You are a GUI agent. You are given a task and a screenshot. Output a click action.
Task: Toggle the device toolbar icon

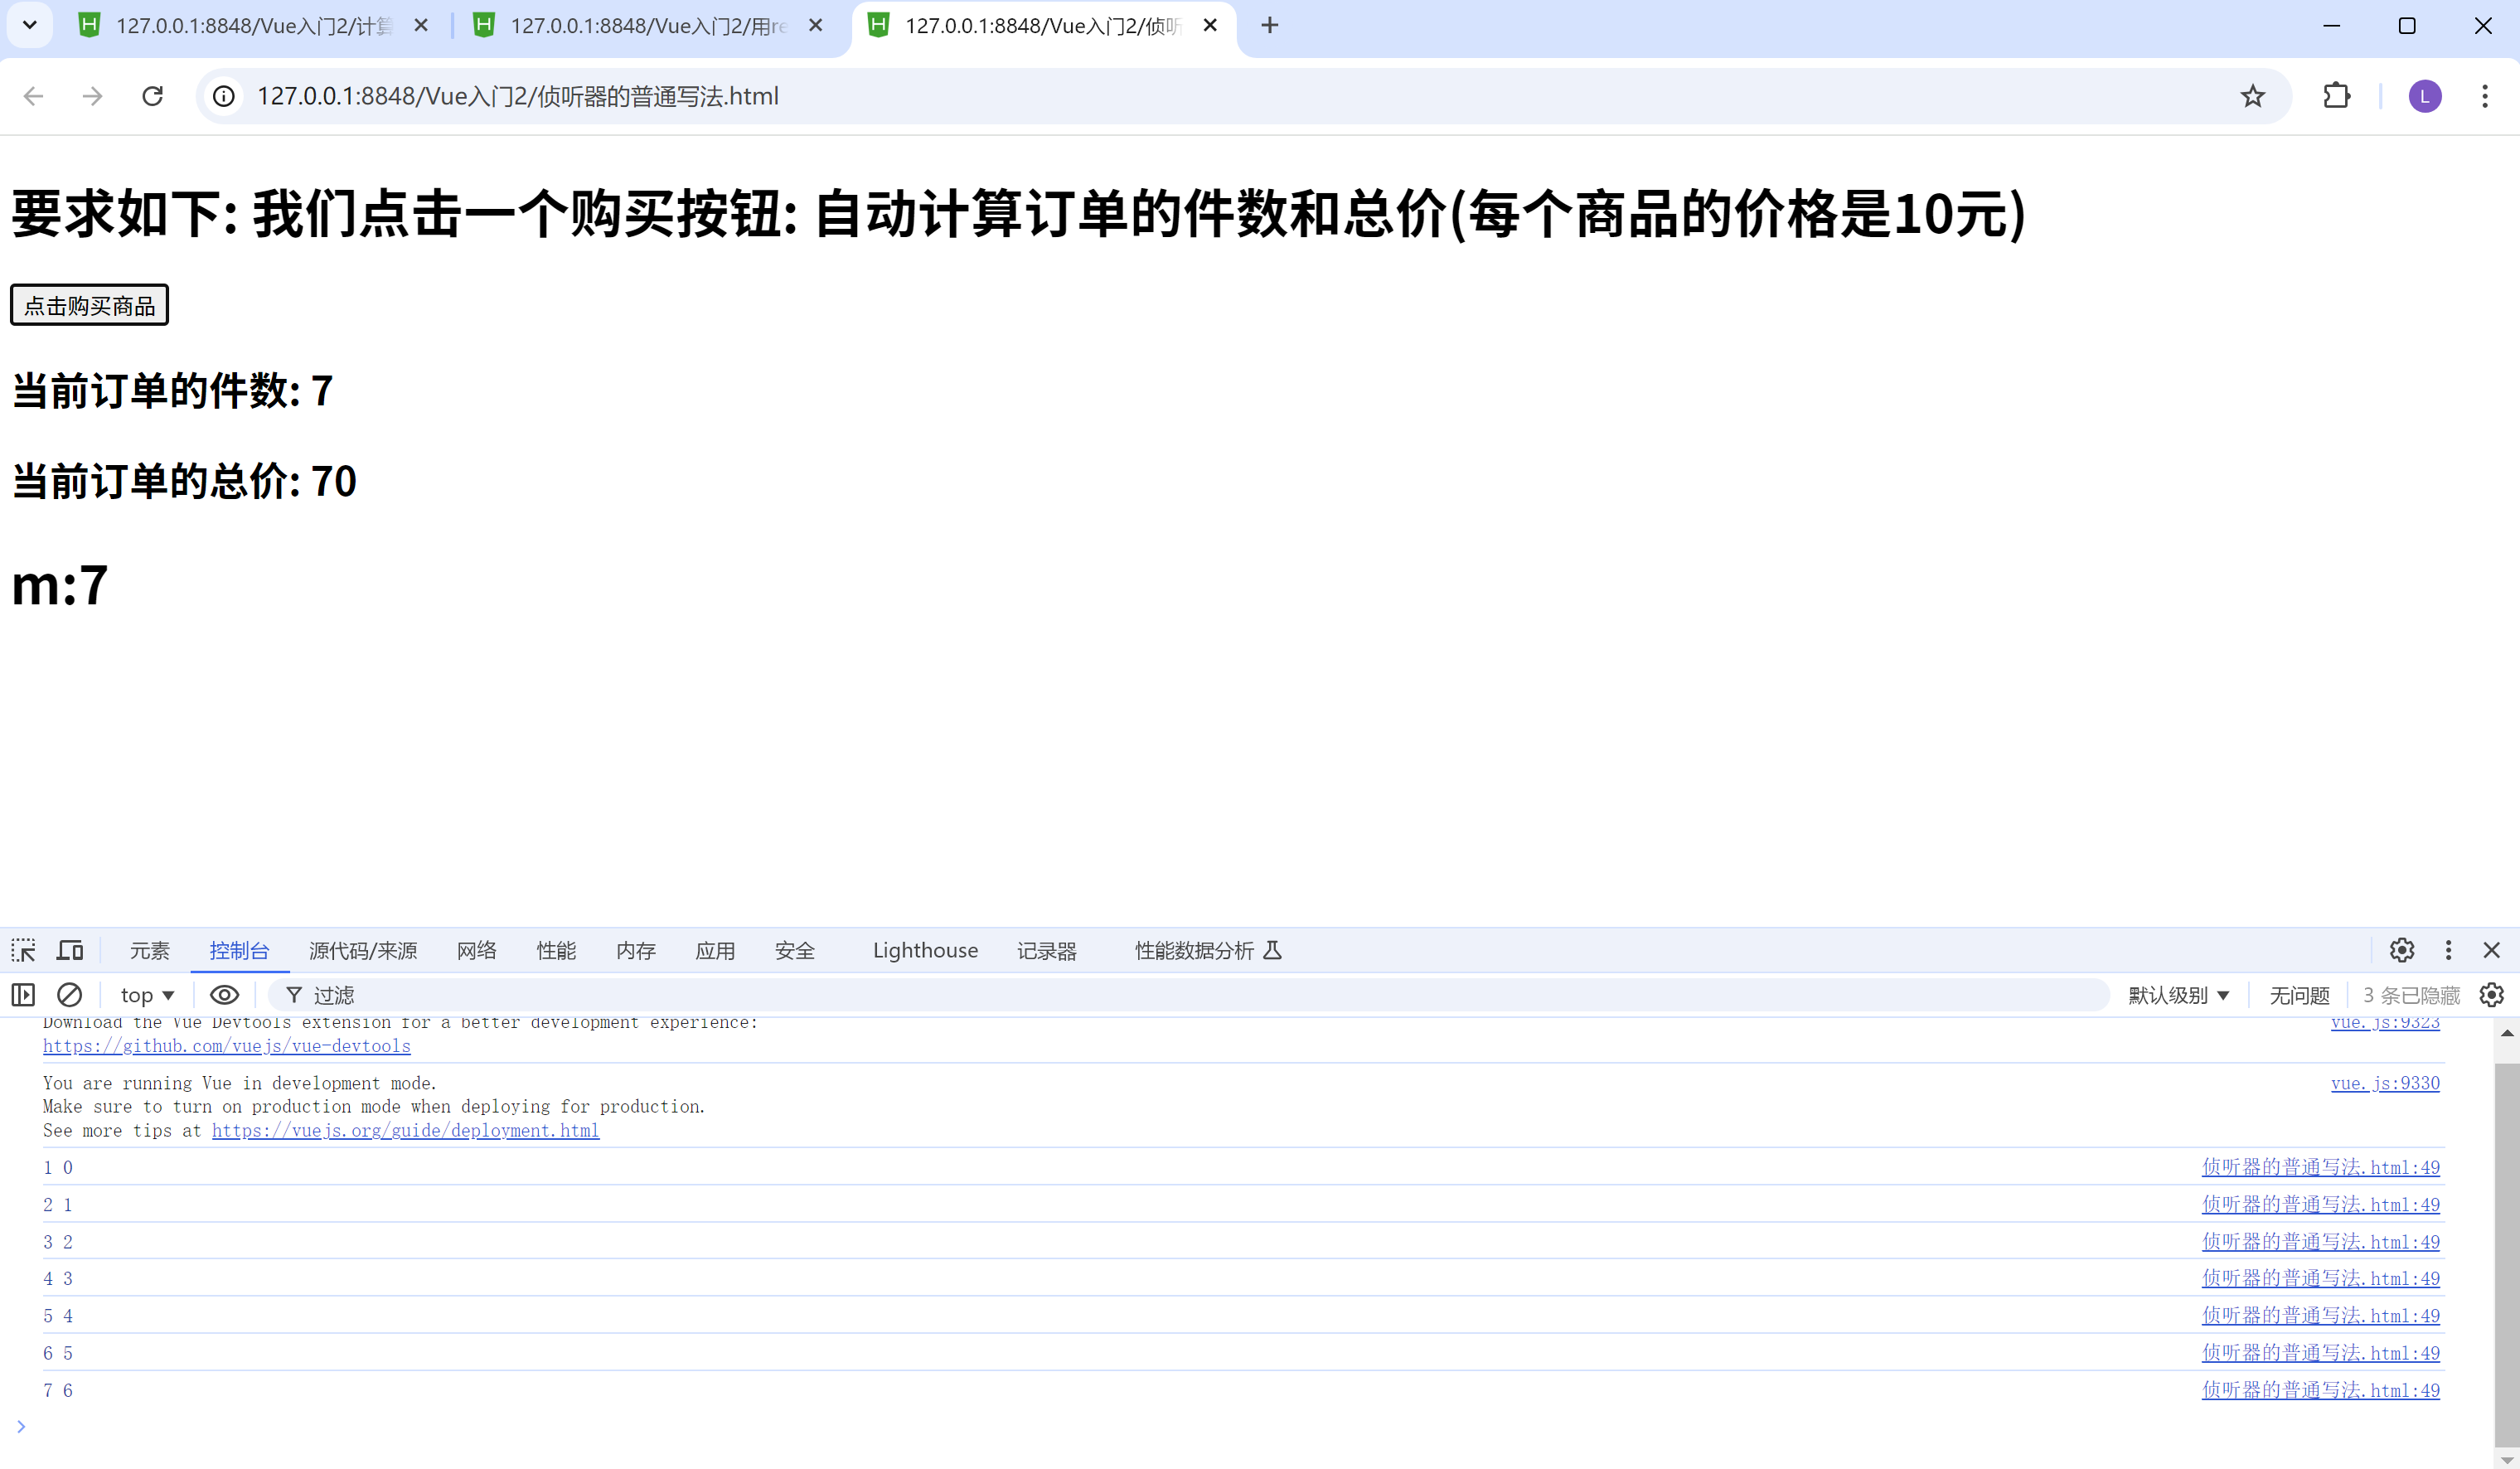tap(70, 950)
